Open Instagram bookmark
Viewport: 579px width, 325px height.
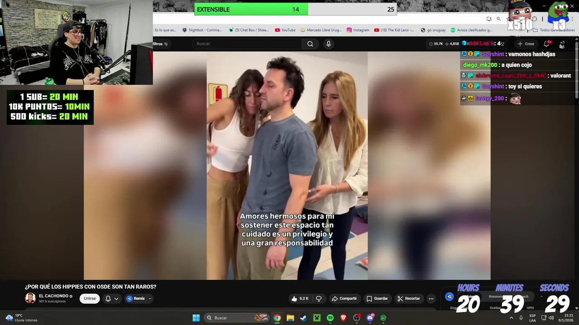click(x=358, y=30)
